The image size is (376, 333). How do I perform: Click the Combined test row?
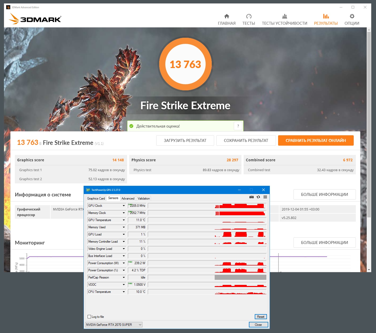300,170
